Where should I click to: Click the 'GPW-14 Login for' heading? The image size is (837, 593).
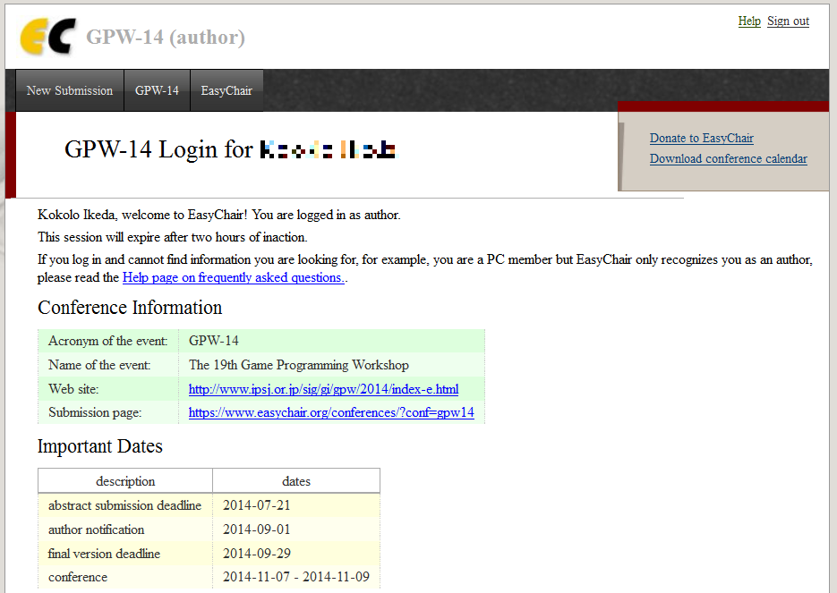158,149
